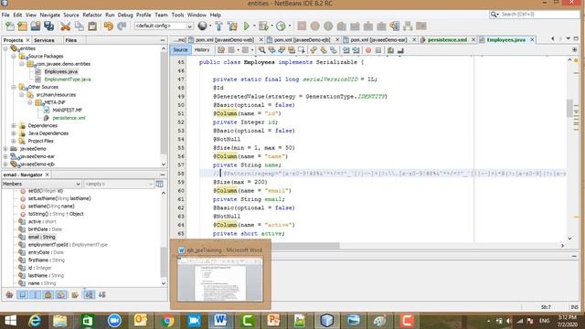Expand the javaeeDemo-ear project node
Image resolution: width=585 pixels, height=329 pixels.
5,156
